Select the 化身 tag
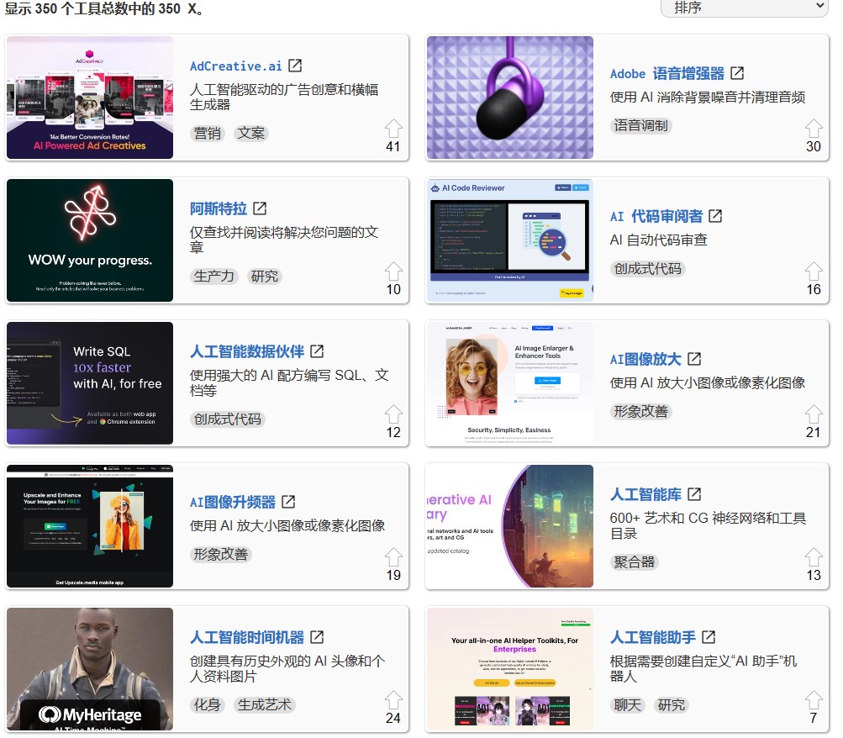This screenshot has height=738, width=843. pyautogui.click(x=208, y=705)
